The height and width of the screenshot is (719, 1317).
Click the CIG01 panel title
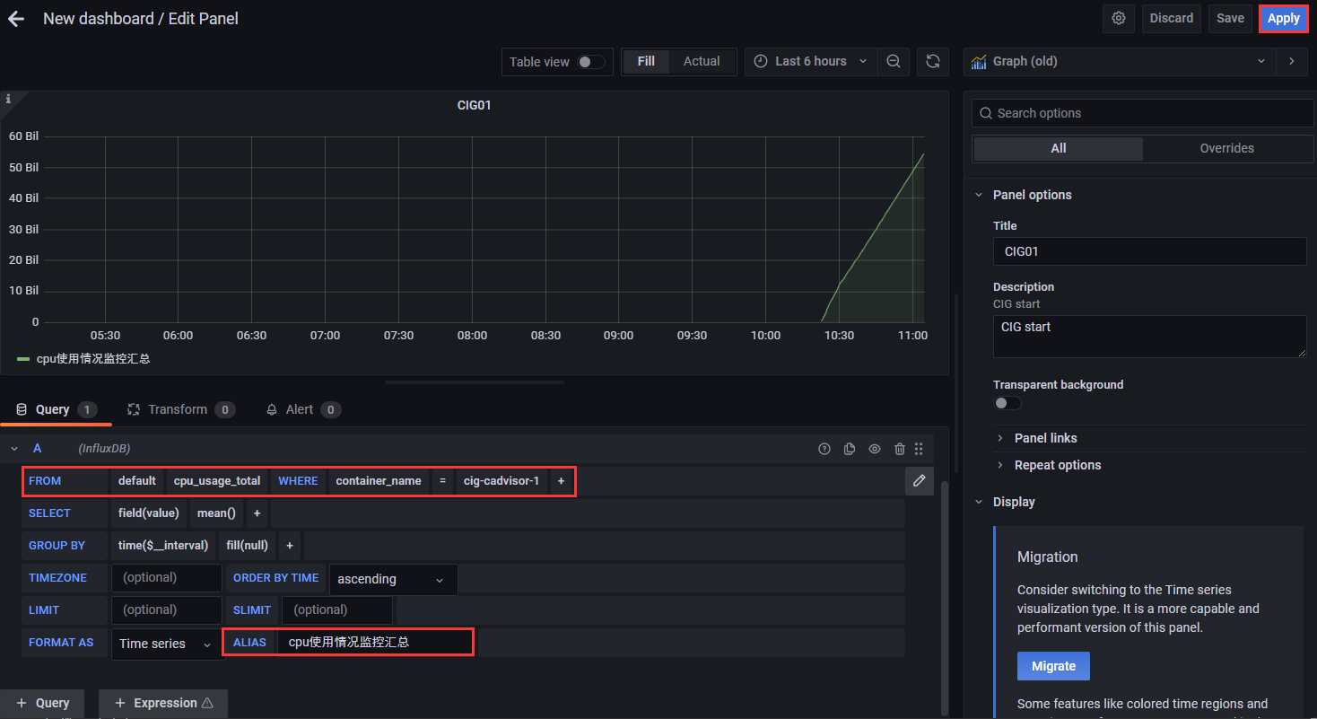(x=474, y=105)
